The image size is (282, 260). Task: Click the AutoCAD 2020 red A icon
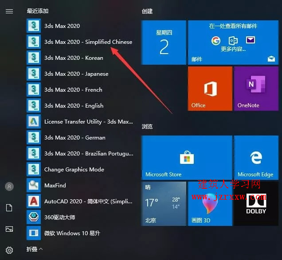[34, 201]
